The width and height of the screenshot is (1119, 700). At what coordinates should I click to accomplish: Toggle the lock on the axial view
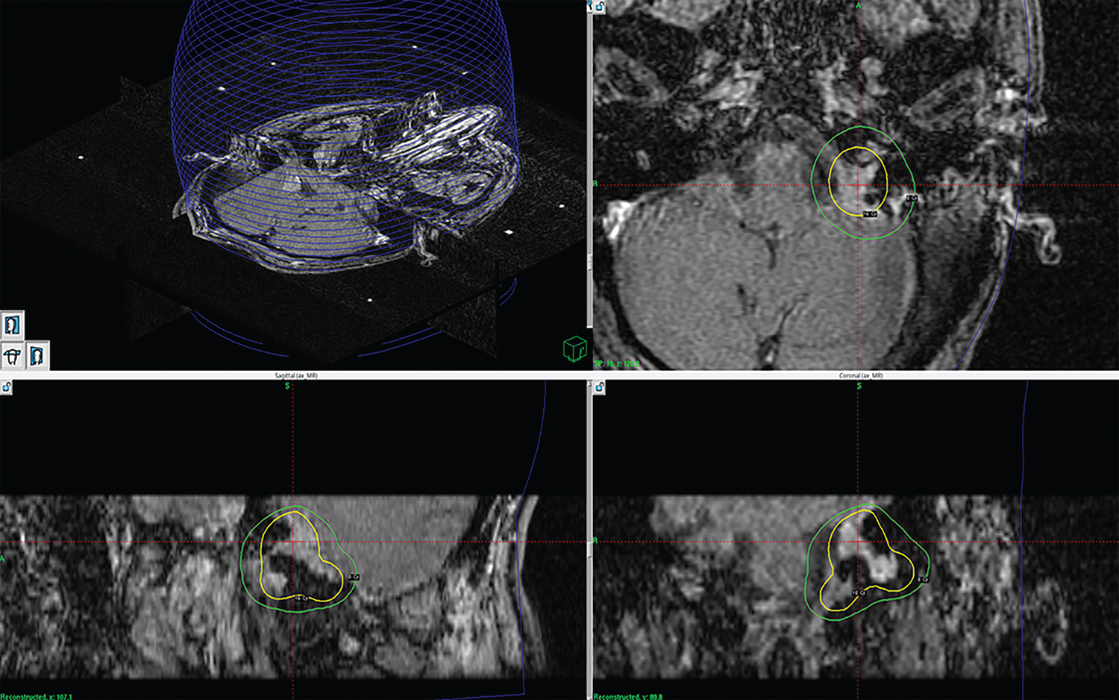601,7
